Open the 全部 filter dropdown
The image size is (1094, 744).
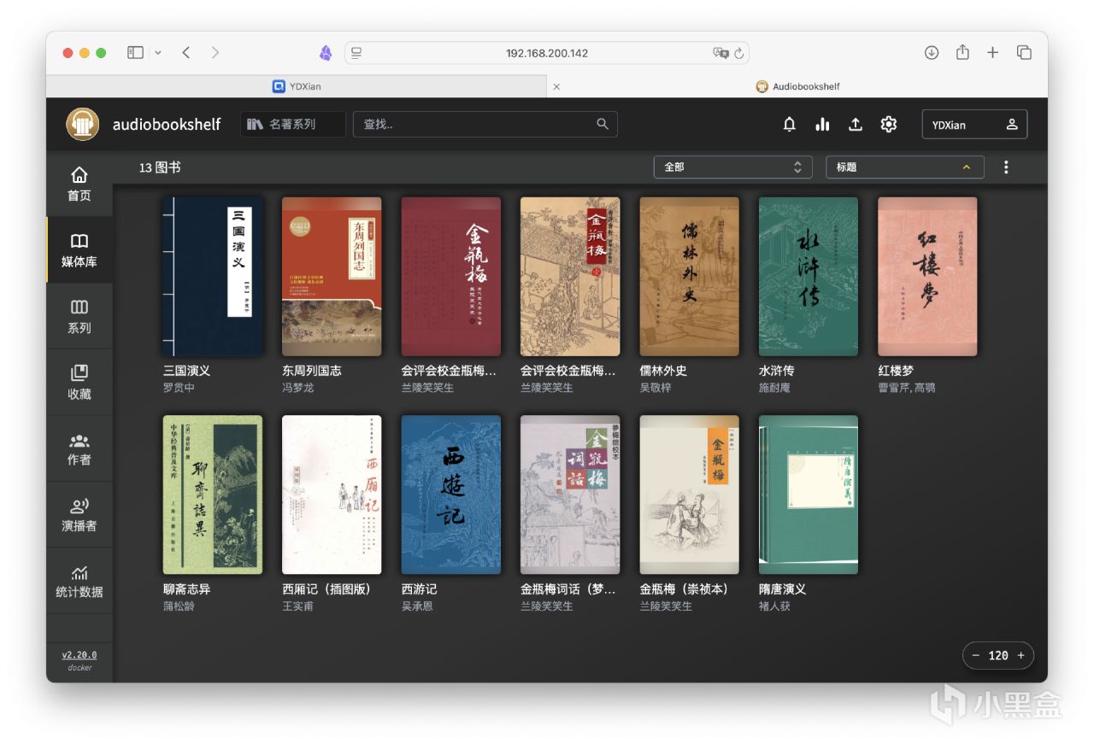732,167
